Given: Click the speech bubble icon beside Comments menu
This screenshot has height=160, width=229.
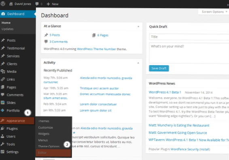Looking at the screenshot, I should tap(2, 95).
